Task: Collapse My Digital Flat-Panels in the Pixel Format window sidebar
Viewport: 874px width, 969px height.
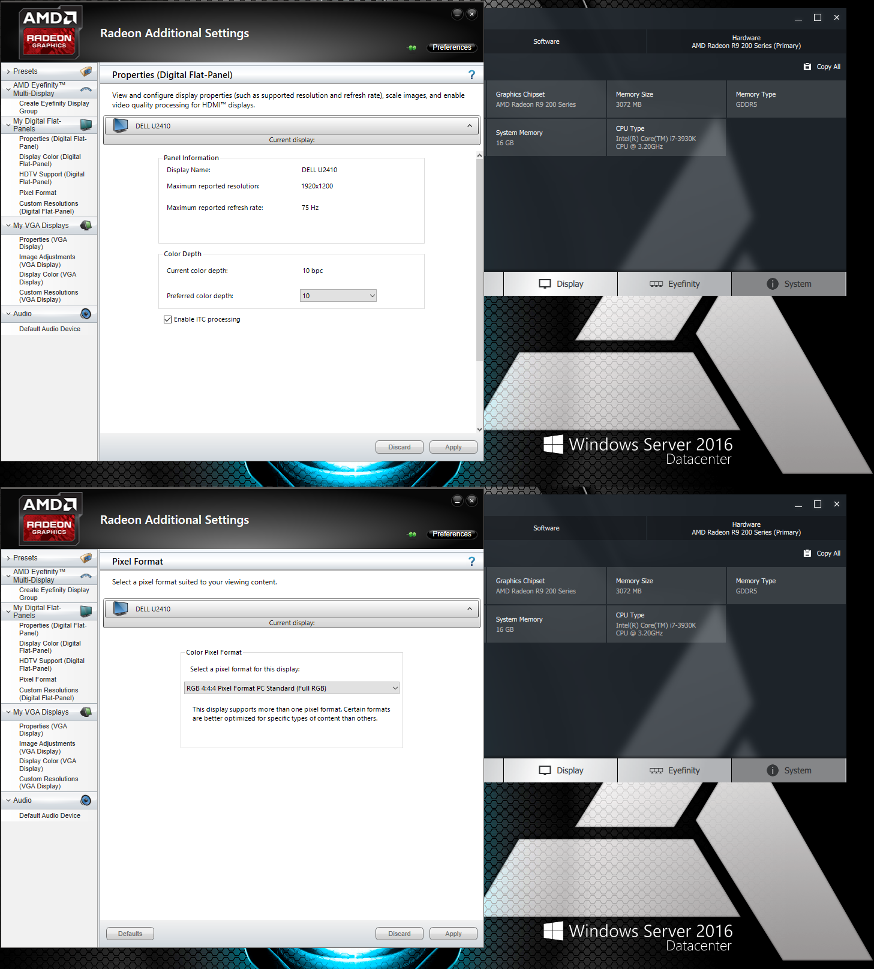Action: click(8, 611)
